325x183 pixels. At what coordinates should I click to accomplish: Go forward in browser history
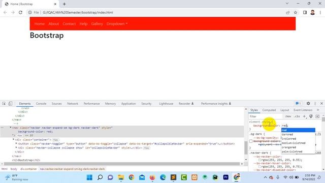(13, 12)
